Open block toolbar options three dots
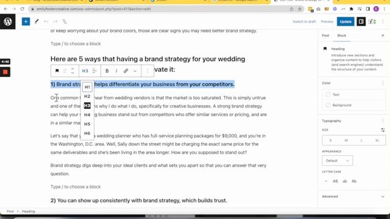390x219 pixels. (x=147, y=71)
